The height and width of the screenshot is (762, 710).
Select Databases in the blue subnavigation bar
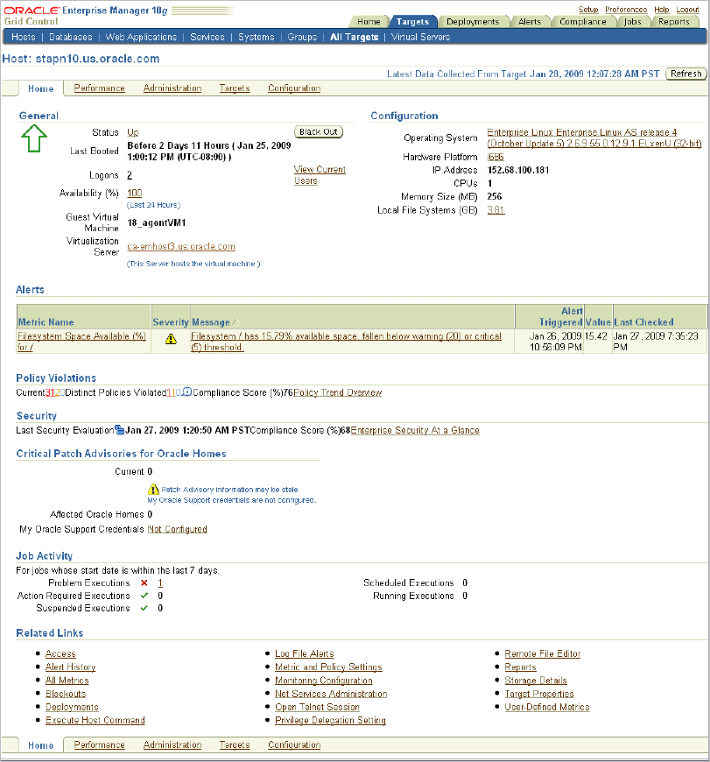(70, 37)
